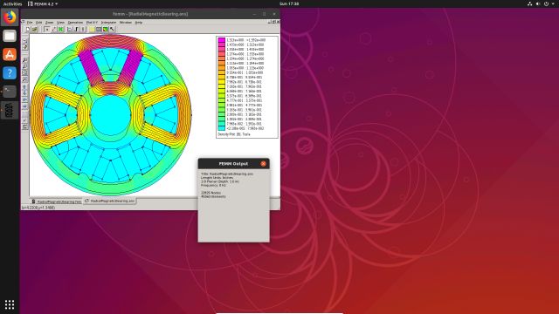The height and width of the screenshot is (314, 559).
Task: Open Ubuntu Software from the dock
Action: [x=10, y=54]
